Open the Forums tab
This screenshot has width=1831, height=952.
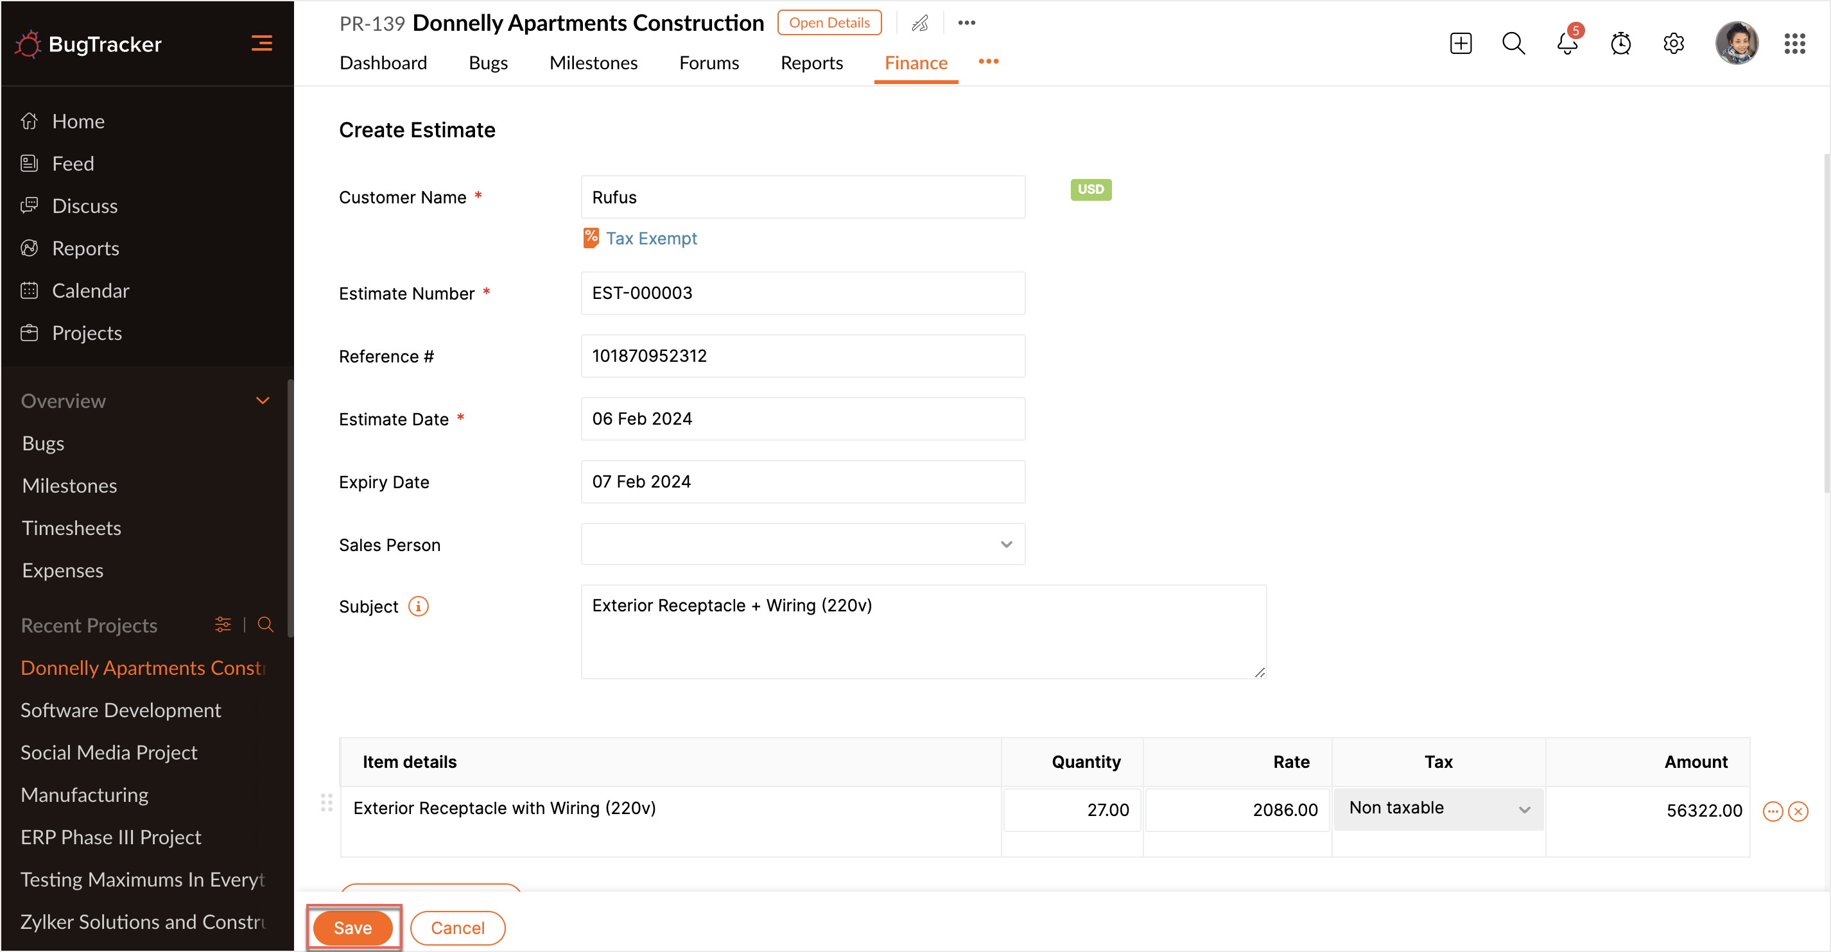(709, 64)
